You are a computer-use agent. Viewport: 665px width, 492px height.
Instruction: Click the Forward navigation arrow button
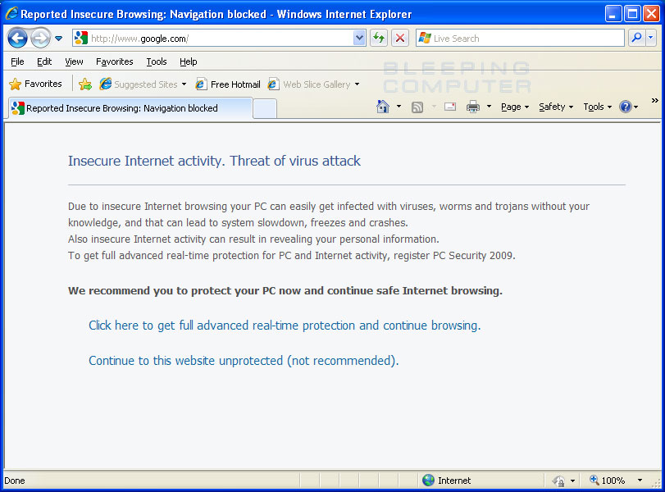40,39
